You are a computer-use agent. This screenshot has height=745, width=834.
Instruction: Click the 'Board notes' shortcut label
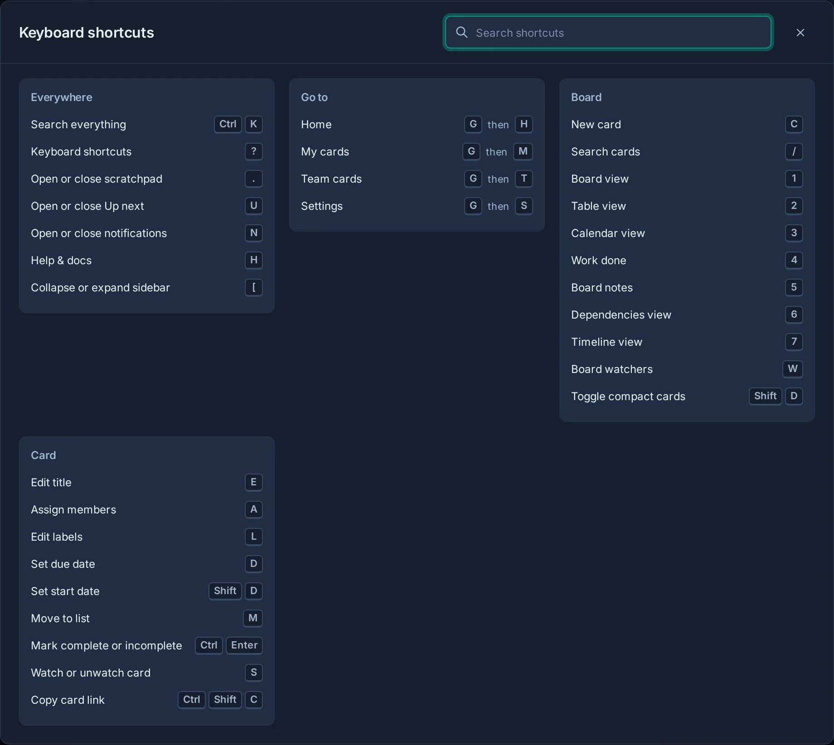pyautogui.click(x=602, y=287)
